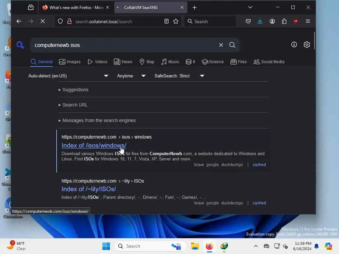This screenshot has height=254, width=339.
Task: Open the uBlock Origin extension icon
Action: tap(296, 21)
